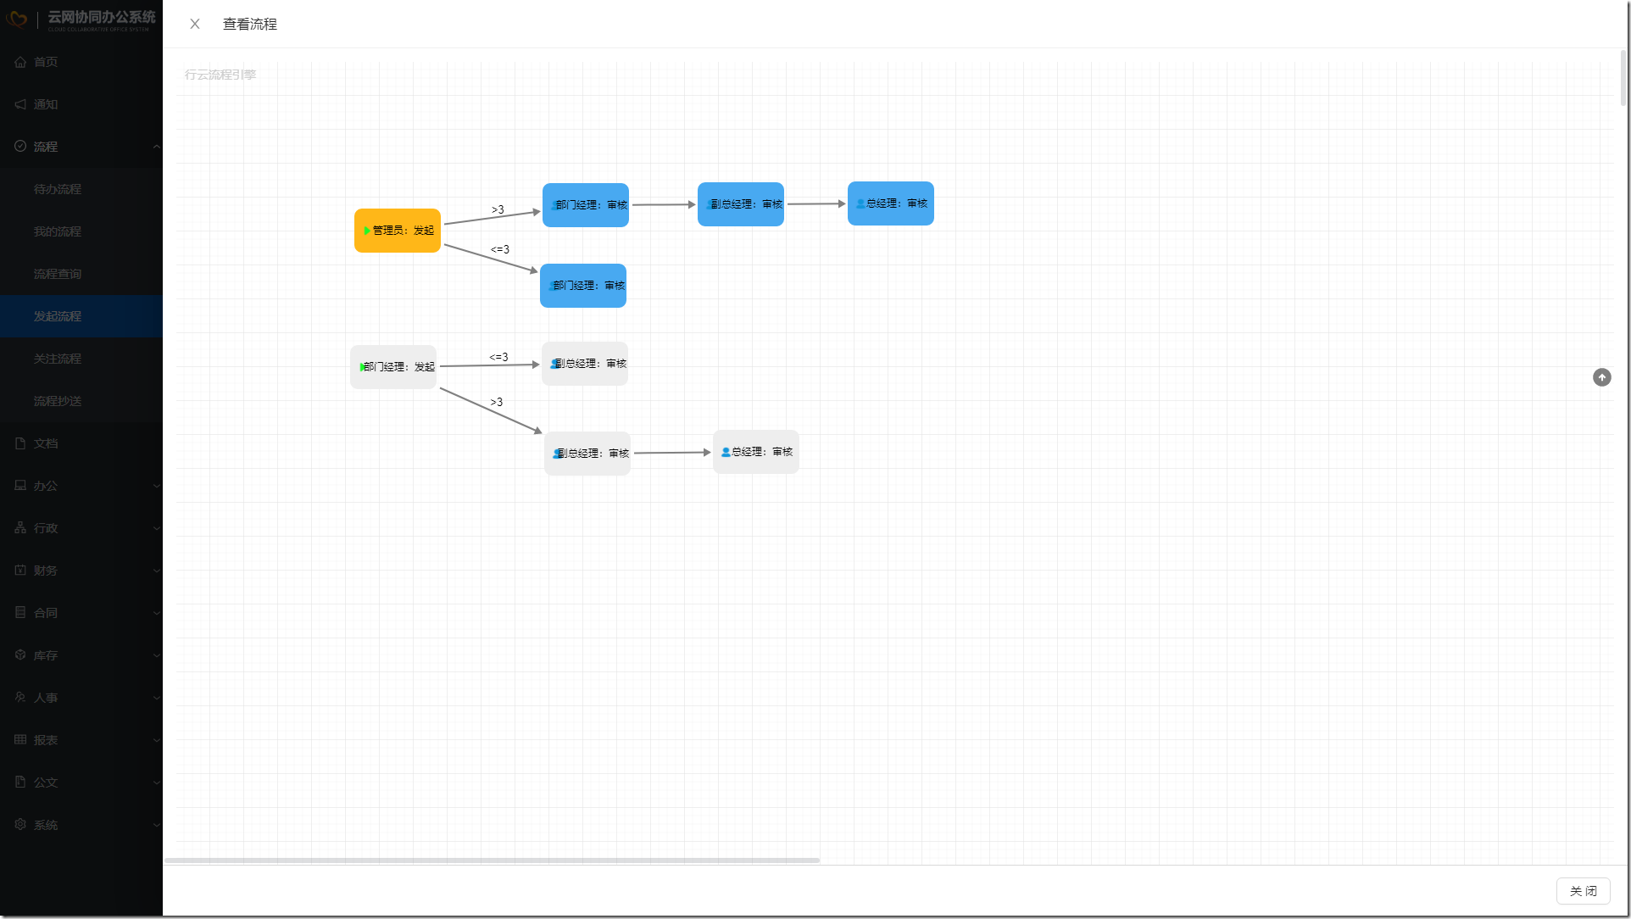
Task: Click the file icon beside 公文
Action: click(x=20, y=783)
